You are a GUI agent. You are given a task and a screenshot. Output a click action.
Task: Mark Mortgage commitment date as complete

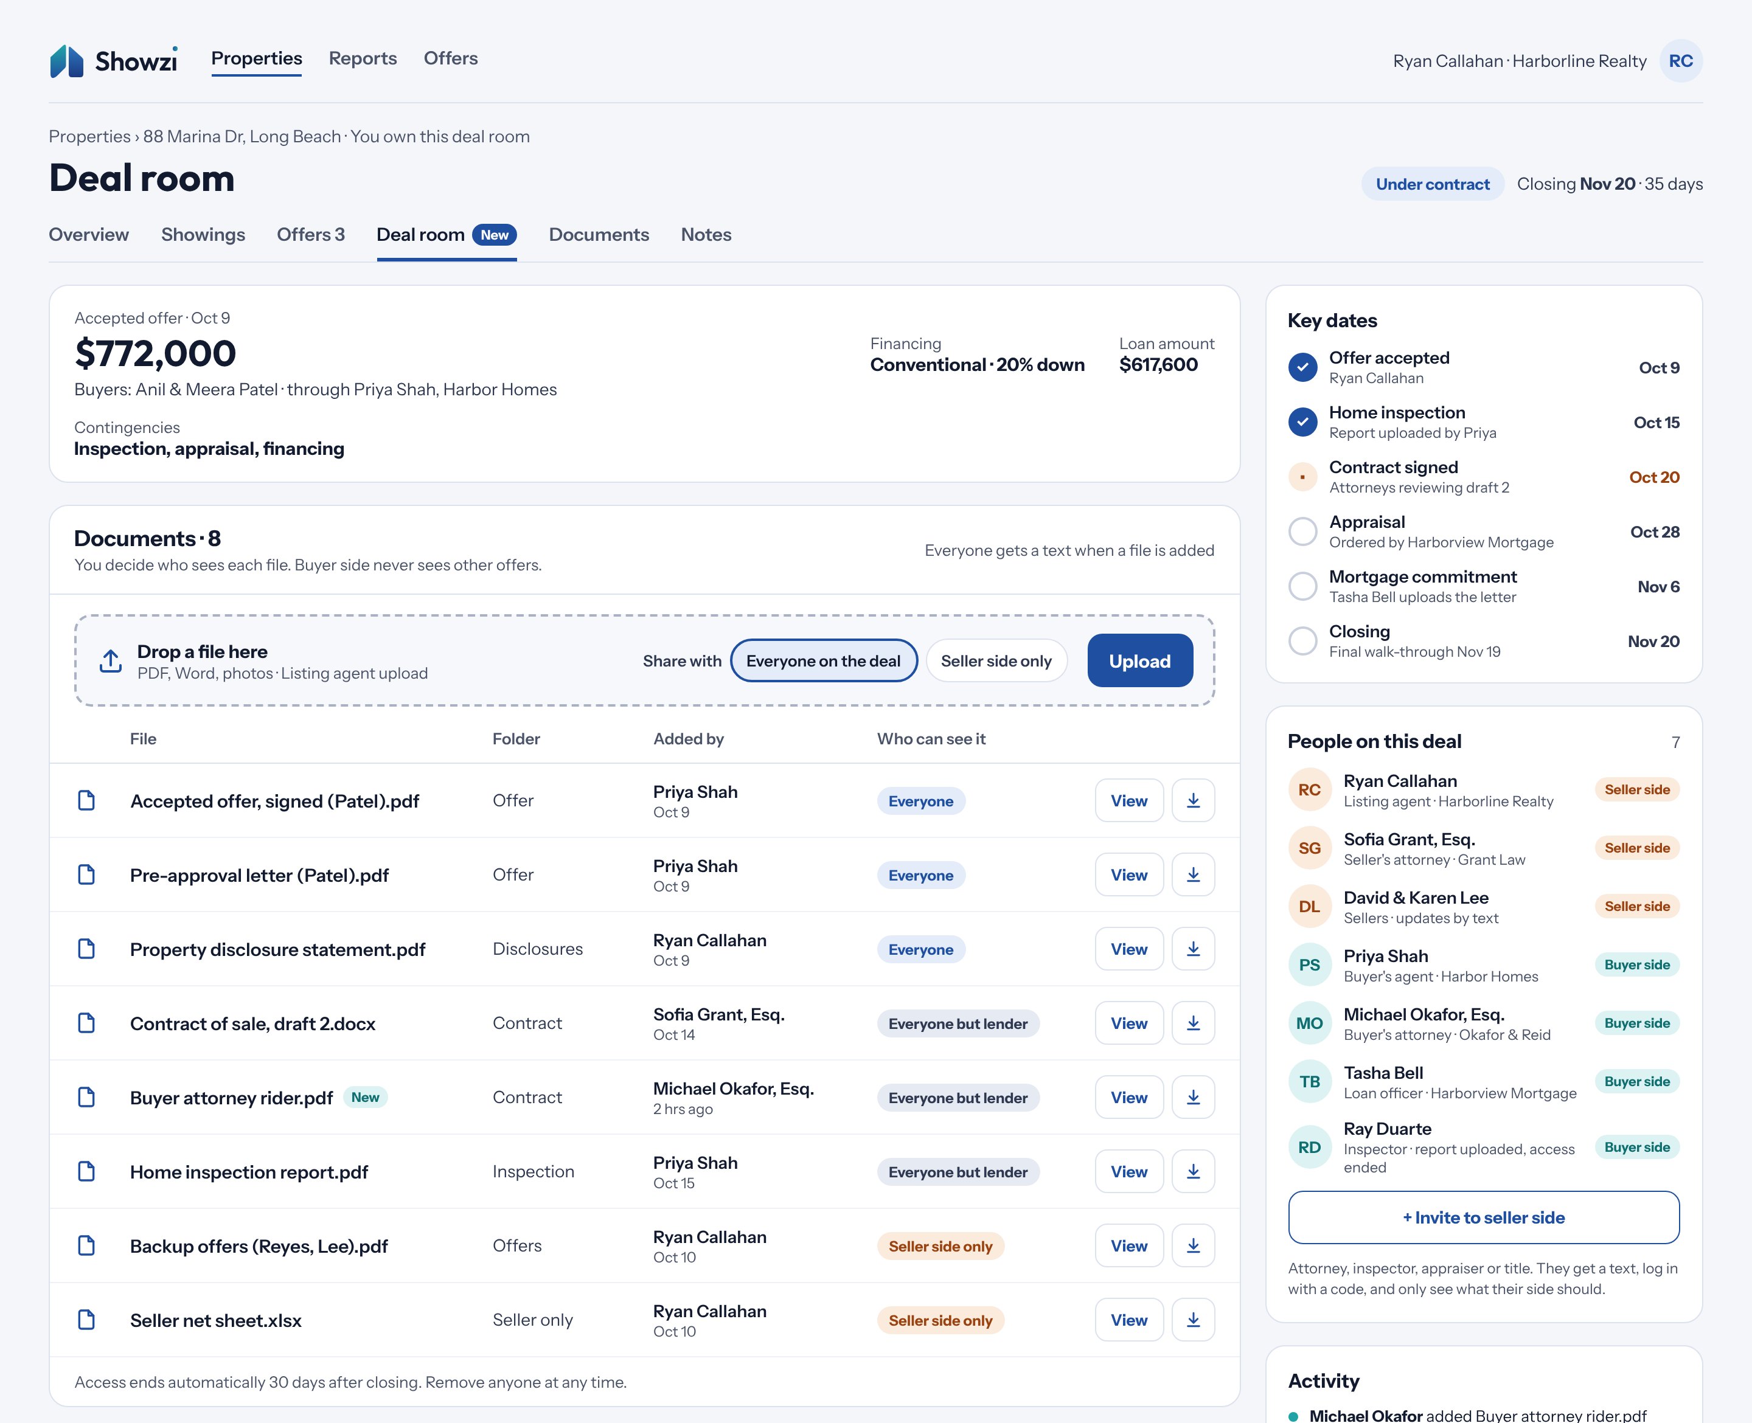pos(1302,586)
